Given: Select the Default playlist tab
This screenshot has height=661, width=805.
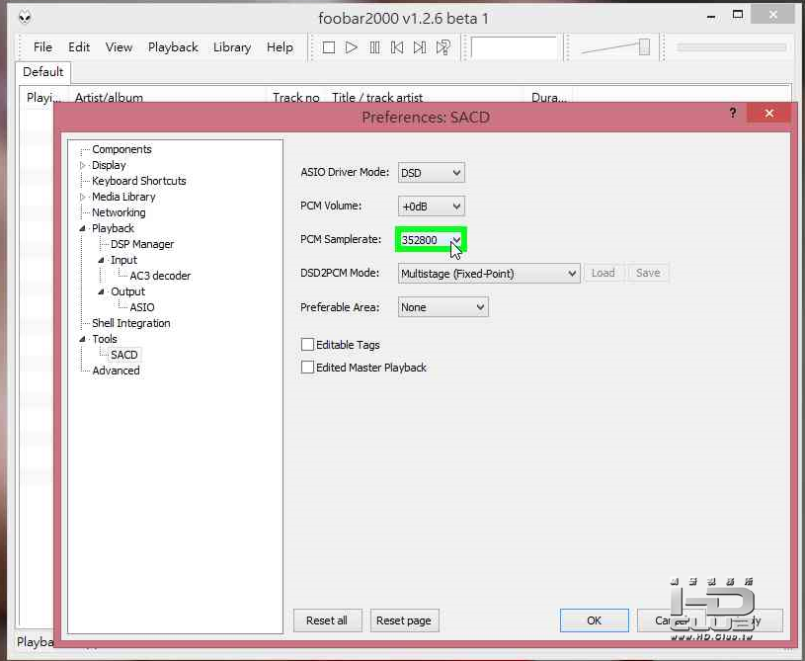Looking at the screenshot, I should point(43,72).
